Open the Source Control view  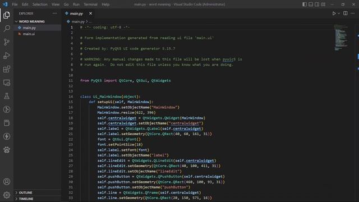[x=7, y=42]
